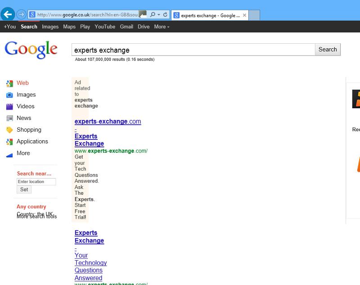This screenshot has height=285, width=360.
Task: Close the experts exchange Google tab
Action: coord(244,15)
